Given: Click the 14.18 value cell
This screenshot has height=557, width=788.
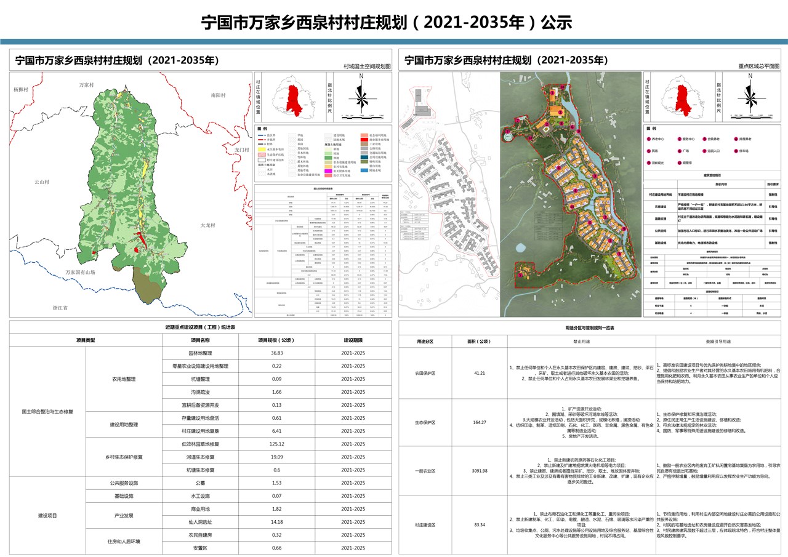Looking at the screenshot, I should [276, 522].
